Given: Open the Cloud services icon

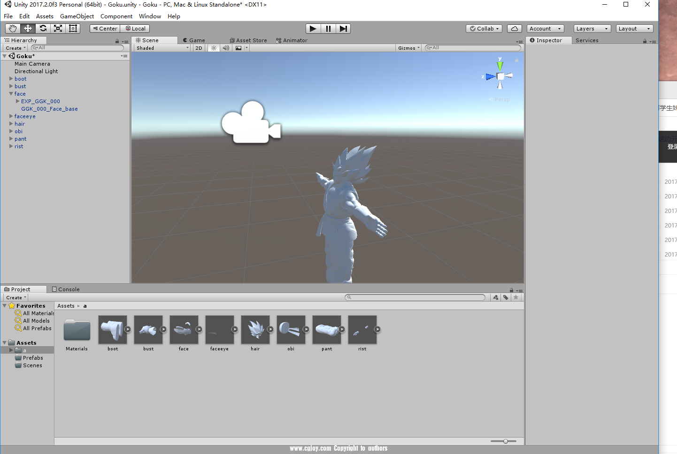Looking at the screenshot, I should (514, 29).
